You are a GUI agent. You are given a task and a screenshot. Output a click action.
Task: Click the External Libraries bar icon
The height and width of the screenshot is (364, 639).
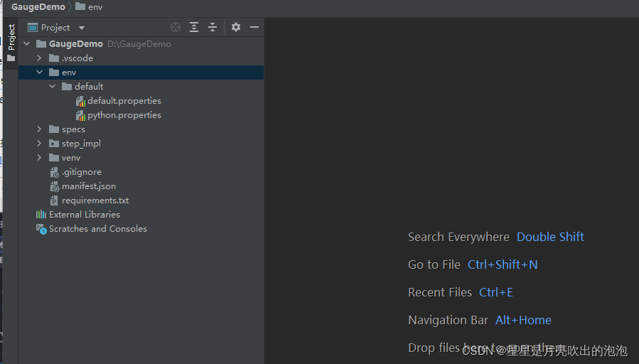41,215
